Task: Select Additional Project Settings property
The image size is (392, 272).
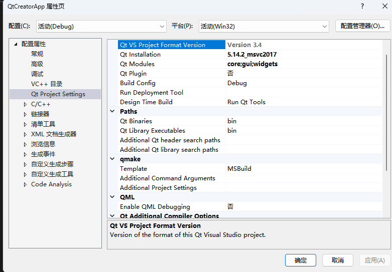Action: point(158,187)
